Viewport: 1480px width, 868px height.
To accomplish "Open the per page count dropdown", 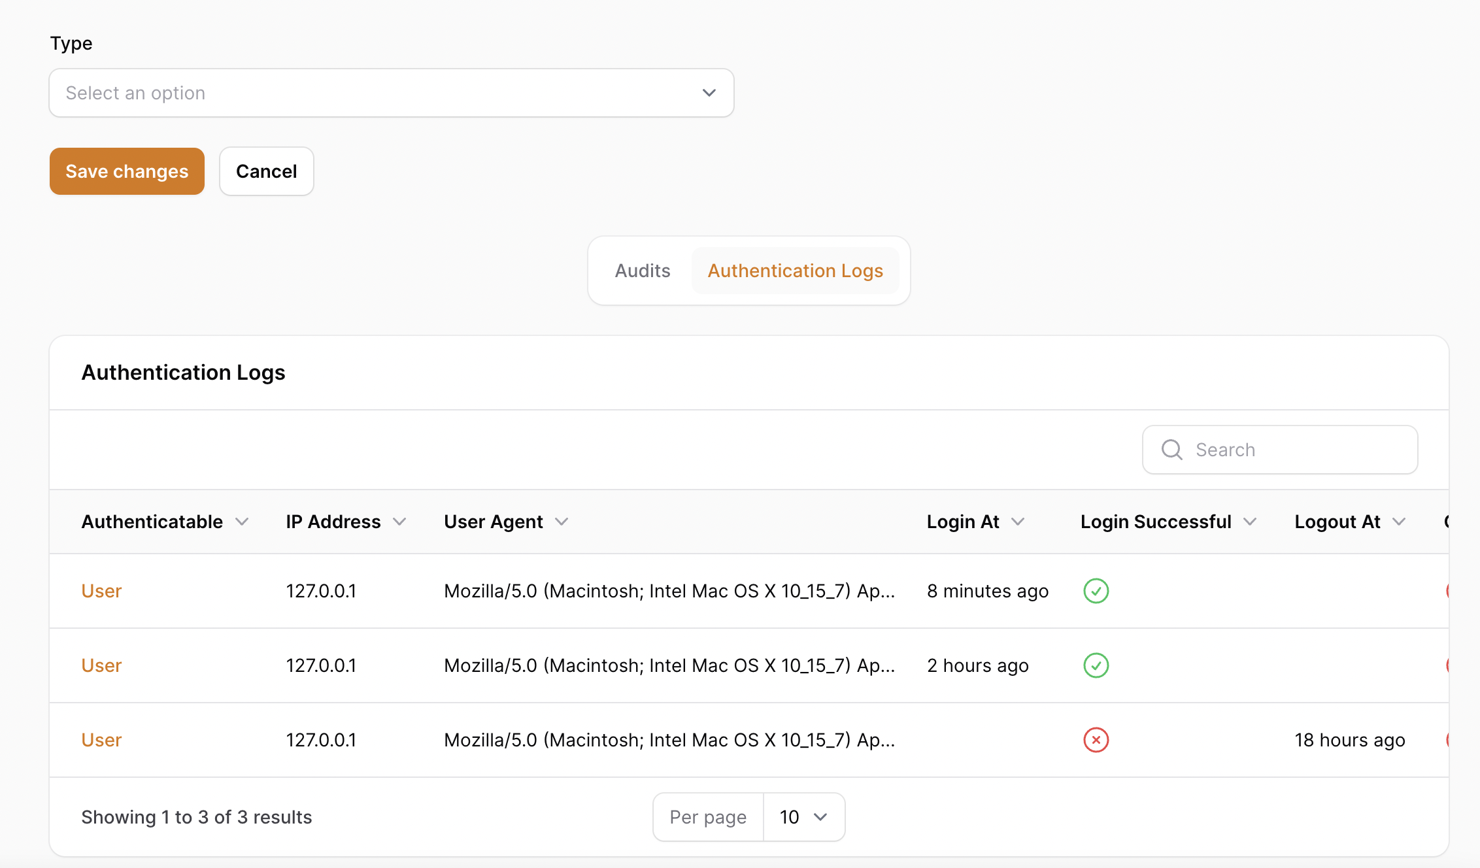I will click(803, 817).
